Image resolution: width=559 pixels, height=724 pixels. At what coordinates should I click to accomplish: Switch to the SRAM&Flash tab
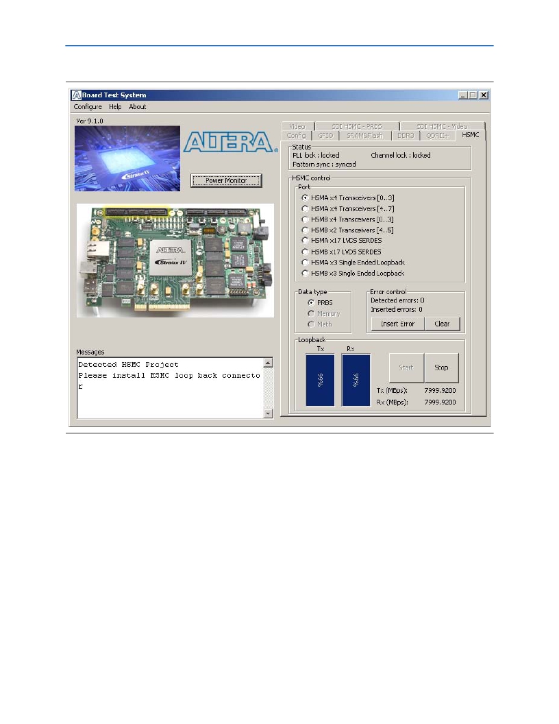365,135
